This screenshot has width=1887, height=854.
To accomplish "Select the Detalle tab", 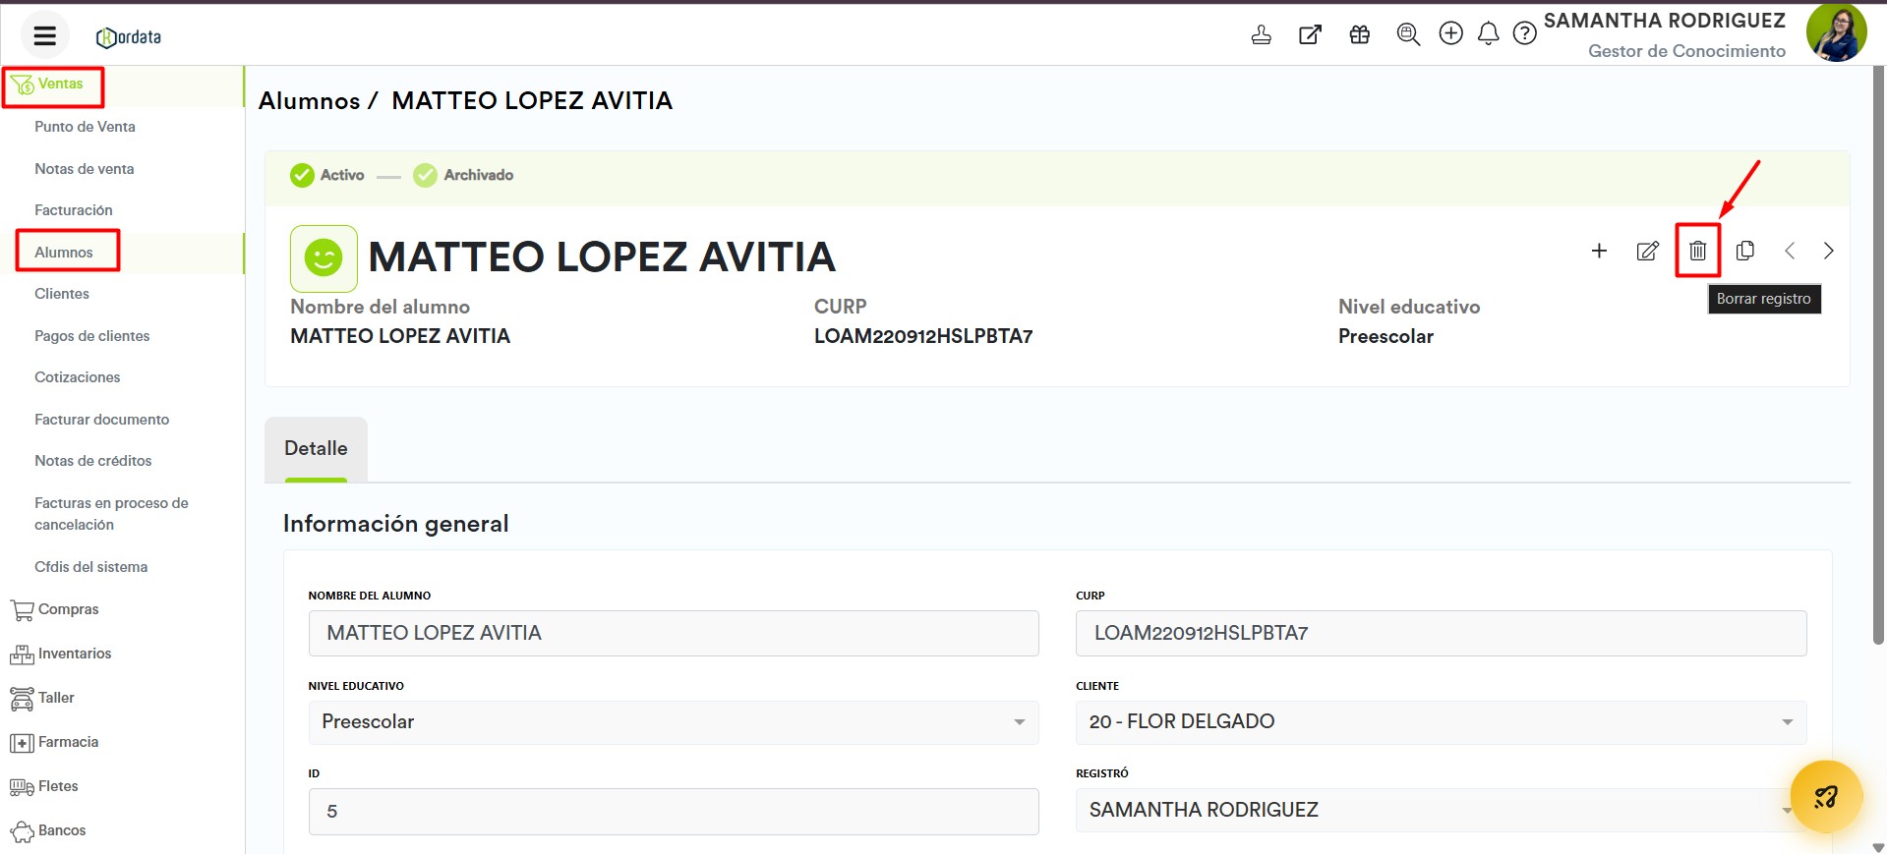I will [316, 449].
